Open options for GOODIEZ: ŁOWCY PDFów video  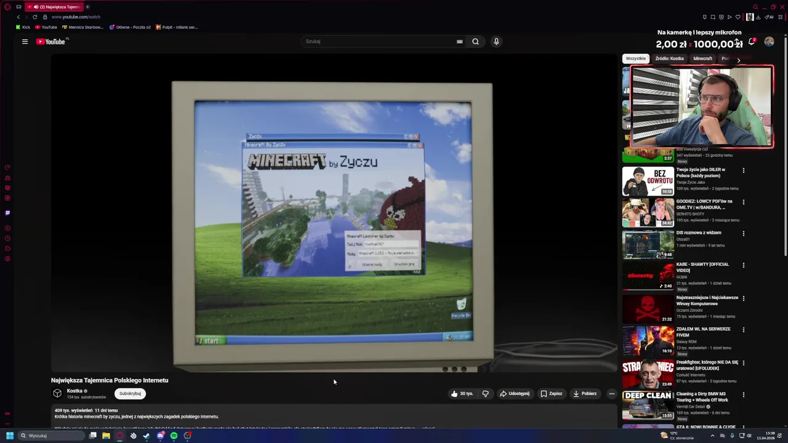743,202
